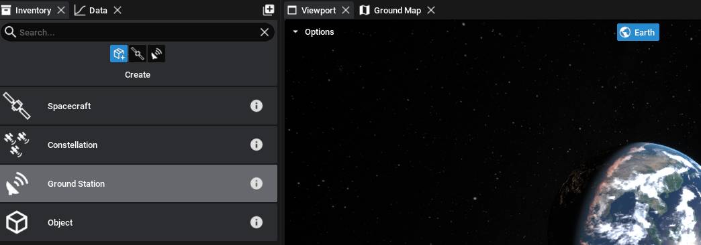The image size is (701, 245).
Task: Open info for Object
Action: [256, 222]
